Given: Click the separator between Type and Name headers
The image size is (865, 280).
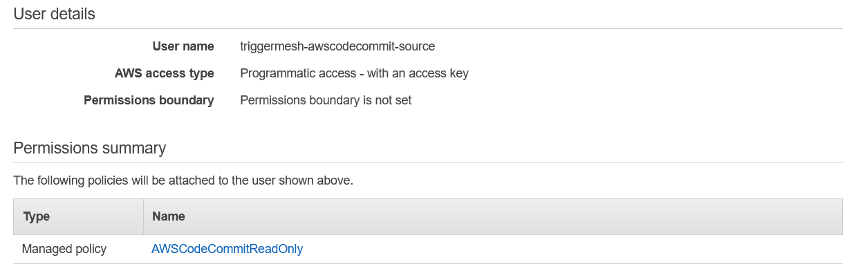Looking at the screenshot, I should tap(143, 216).
